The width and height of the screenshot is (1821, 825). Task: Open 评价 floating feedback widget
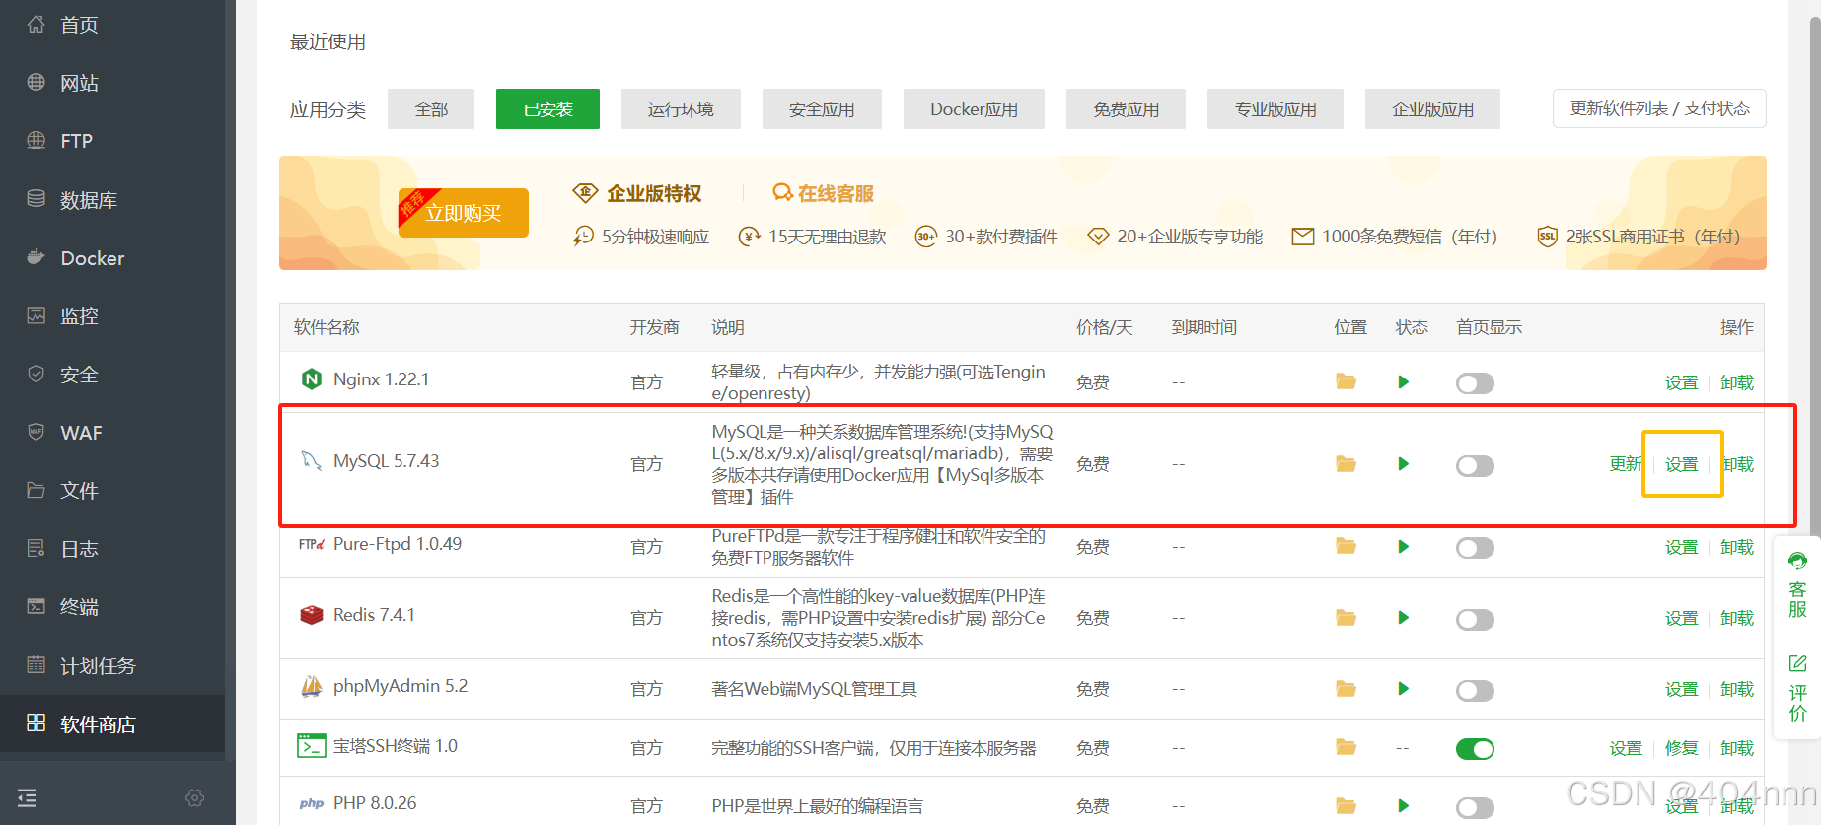pos(1797,688)
